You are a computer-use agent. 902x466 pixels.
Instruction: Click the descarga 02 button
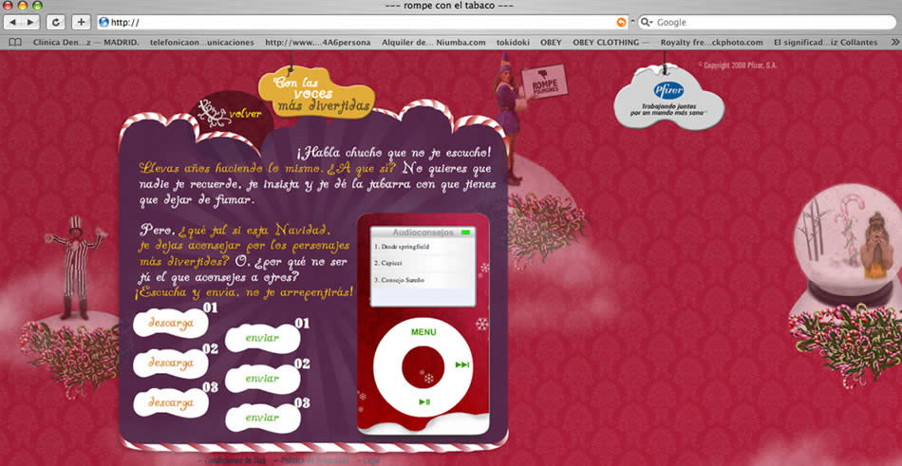(171, 363)
